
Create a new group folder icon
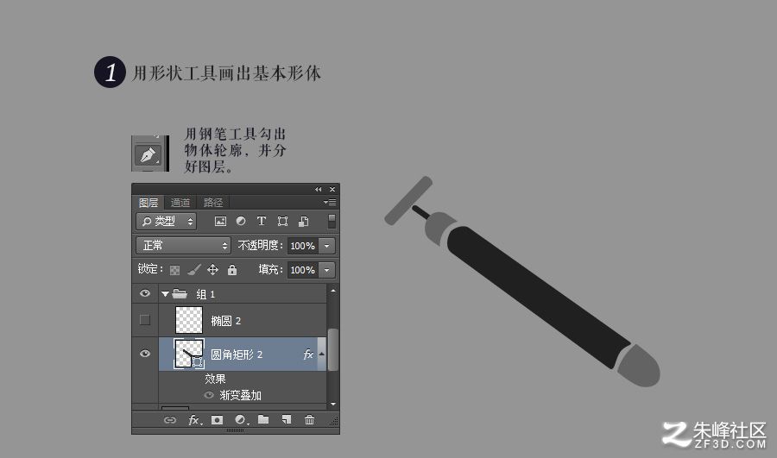point(263,419)
